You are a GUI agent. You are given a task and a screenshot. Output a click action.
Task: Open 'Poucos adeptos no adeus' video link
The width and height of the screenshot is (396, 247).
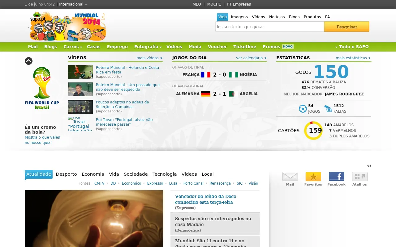click(123, 104)
